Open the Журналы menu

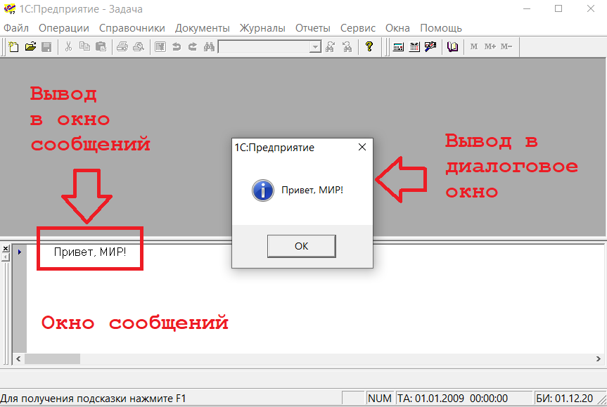[262, 28]
